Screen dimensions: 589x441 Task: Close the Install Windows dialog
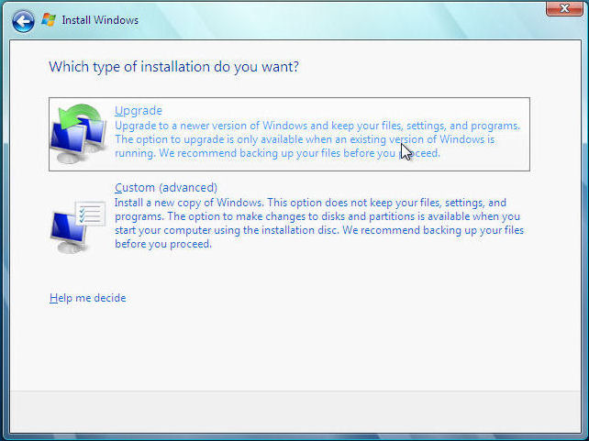click(x=564, y=9)
